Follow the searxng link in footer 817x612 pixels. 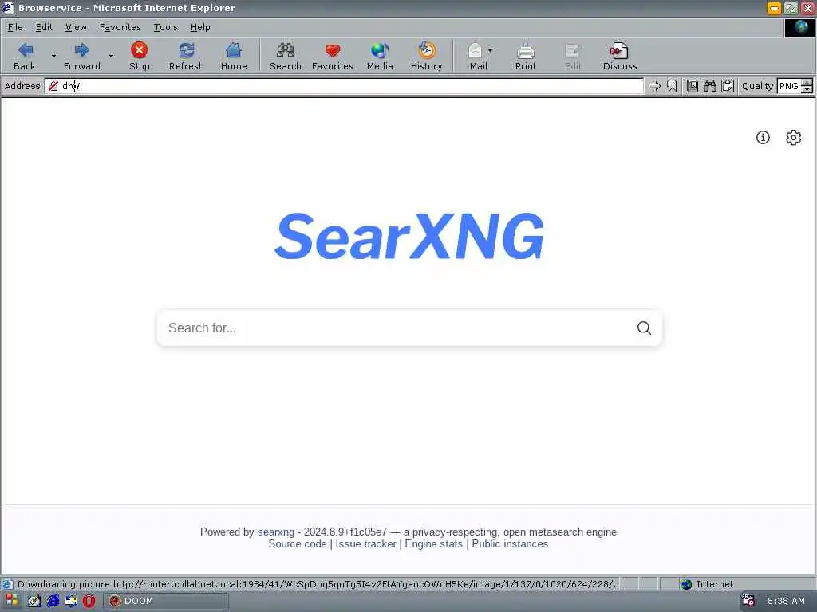(x=275, y=532)
